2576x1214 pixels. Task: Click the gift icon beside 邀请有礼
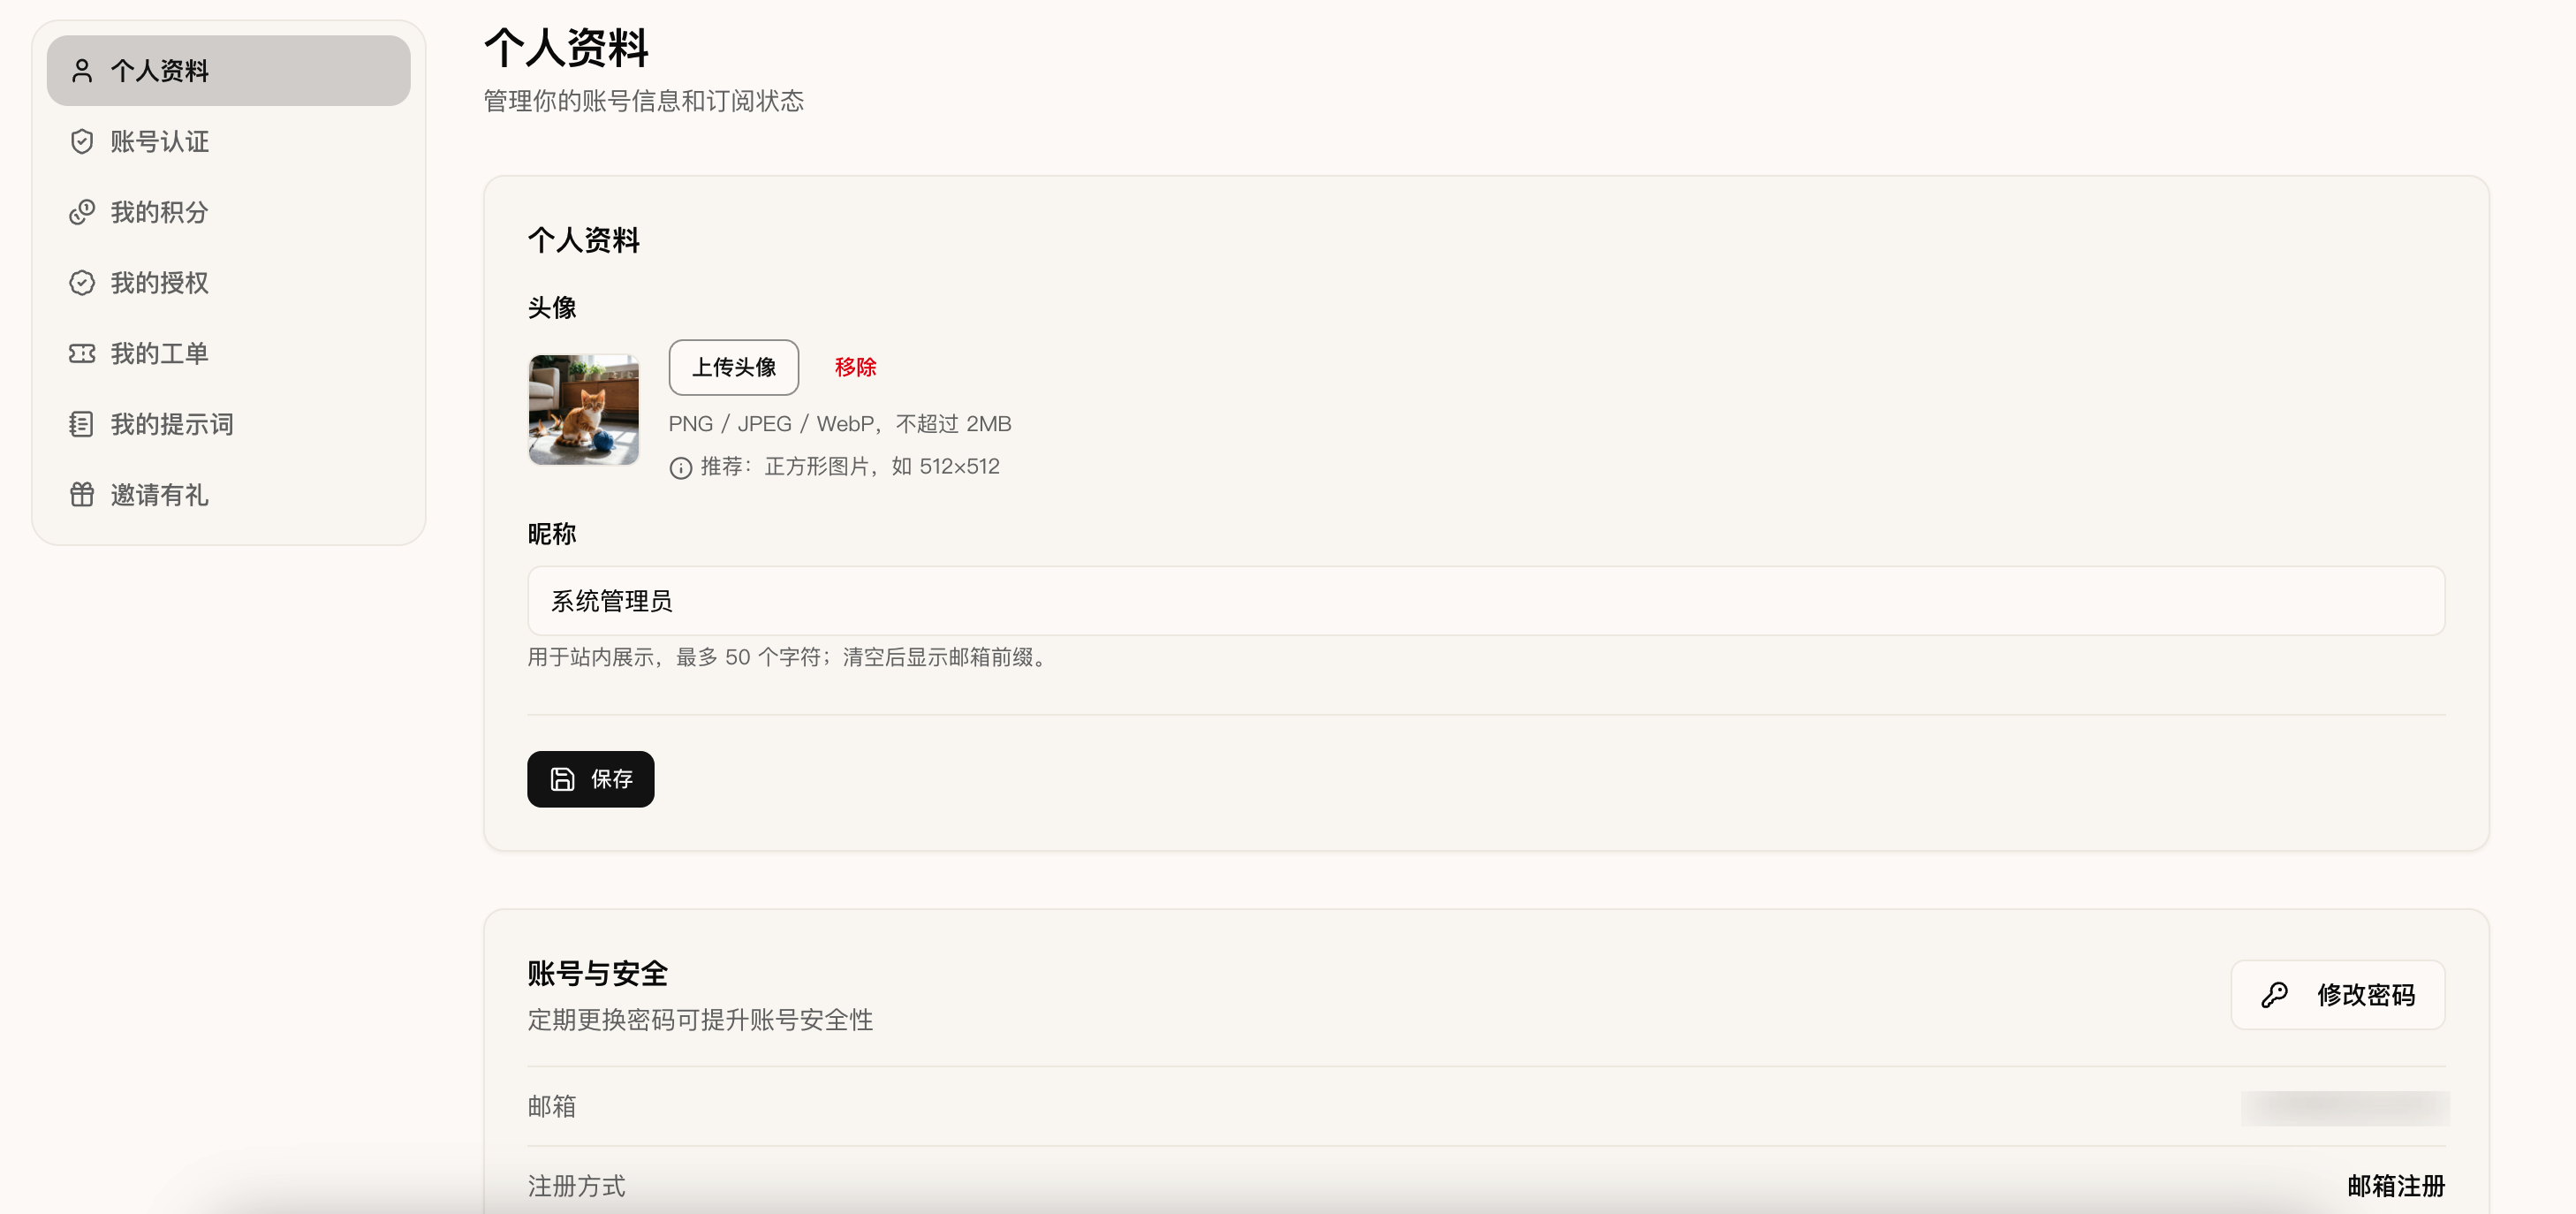click(x=82, y=495)
